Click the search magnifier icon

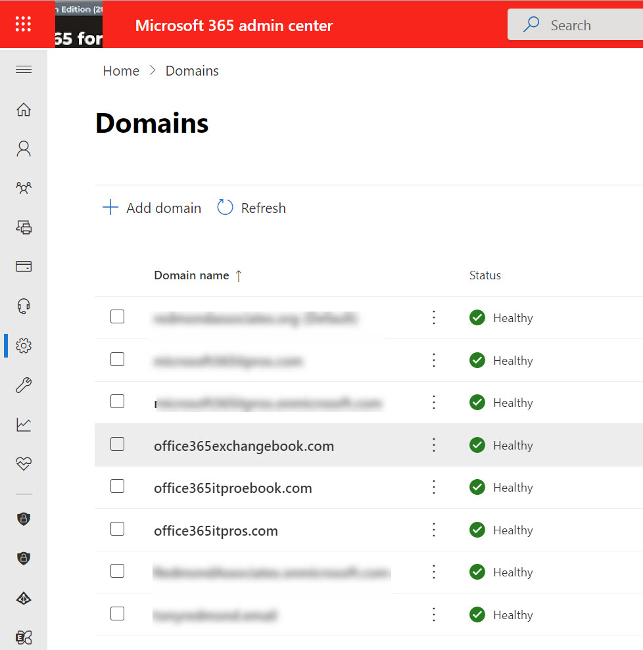tap(531, 24)
